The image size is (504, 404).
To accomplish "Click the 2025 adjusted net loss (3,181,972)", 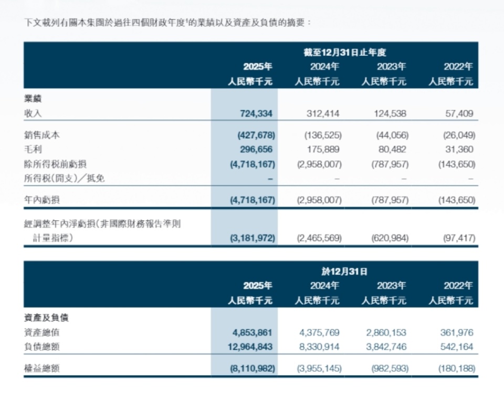I will (x=253, y=239).
